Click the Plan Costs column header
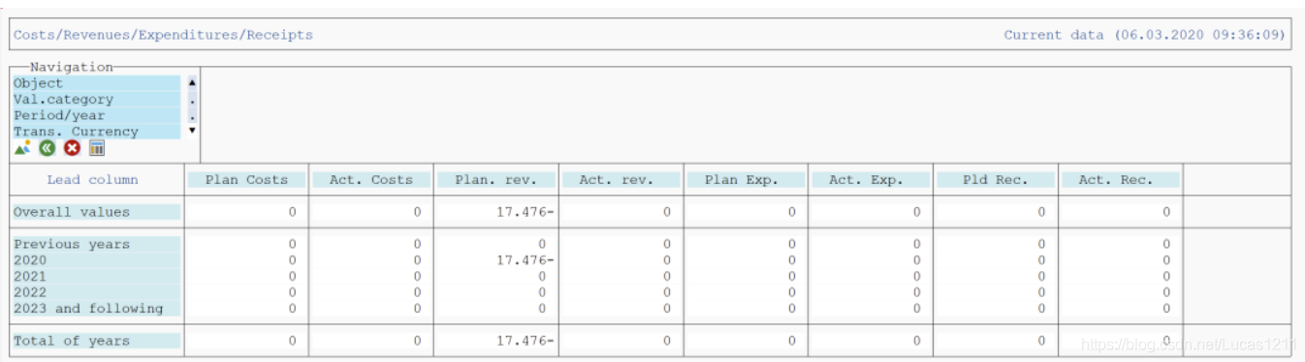Image resolution: width=1305 pixels, height=362 pixels. tap(246, 180)
